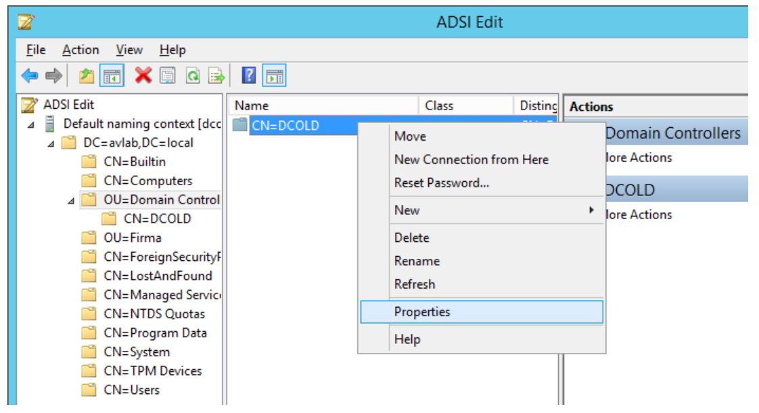Image resolution: width=759 pixels, height=413 pixels.
Task: Click folder icon beside tree CN=DCOLD
Action: [x=109, y=218]
